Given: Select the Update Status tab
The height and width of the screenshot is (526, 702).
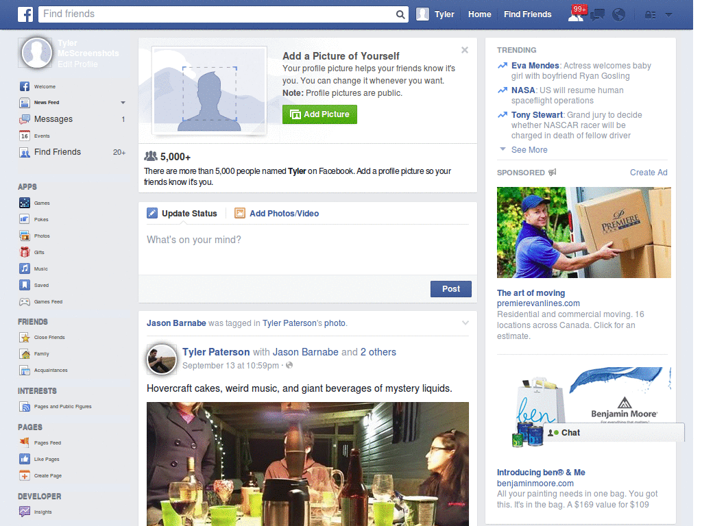Looking at the screenshot, I should click(182, 214).
